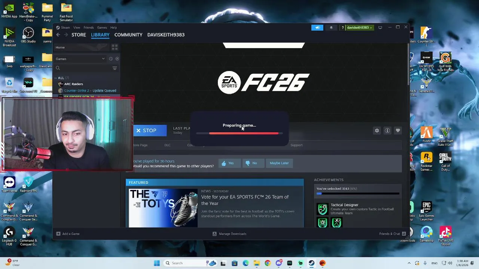
Task: Open NVIDIA Broadcast desktop shortcut
Action: tap(9, 37)
